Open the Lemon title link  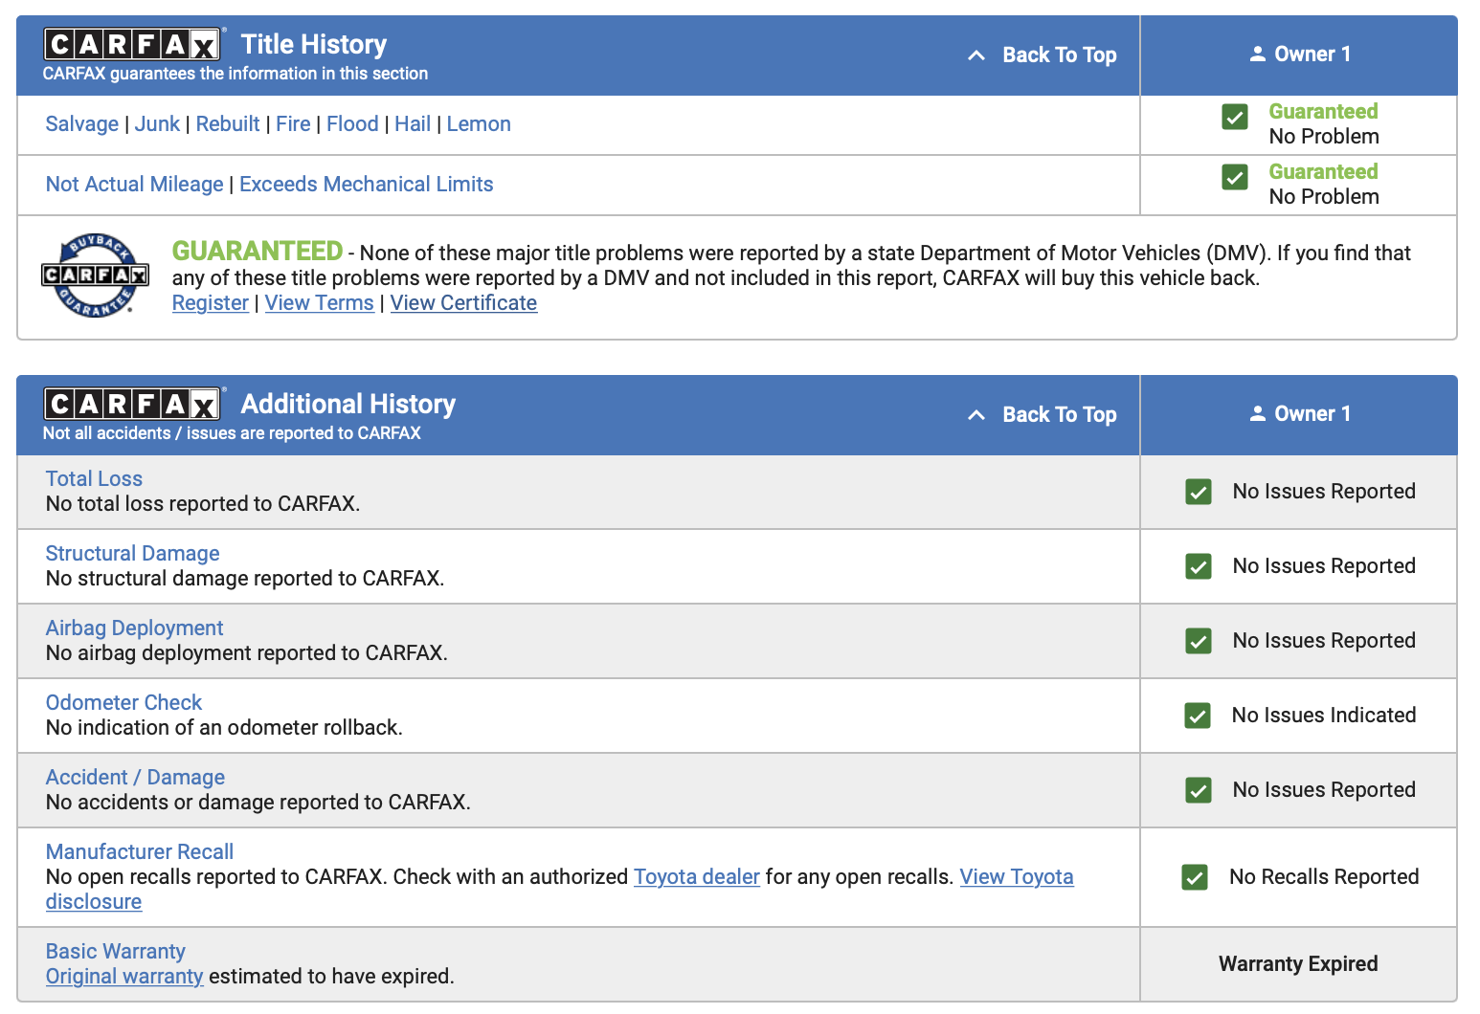click(x=479, y=124)
